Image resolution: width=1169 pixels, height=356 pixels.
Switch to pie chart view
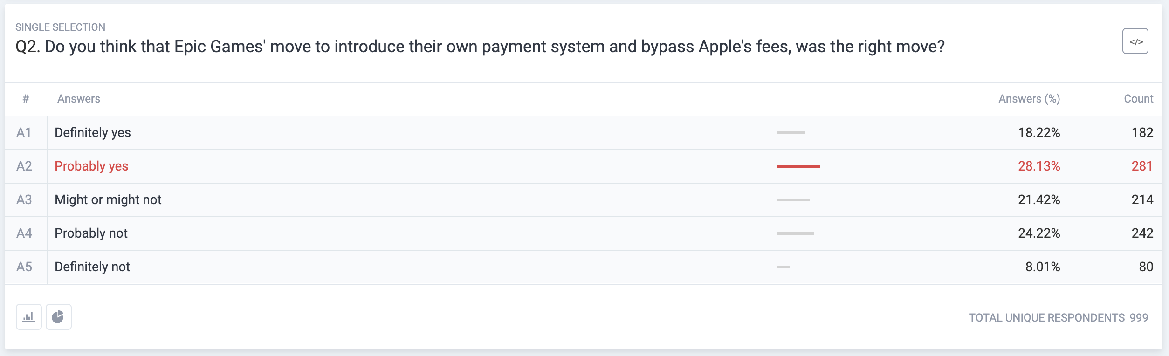(59, 317)
